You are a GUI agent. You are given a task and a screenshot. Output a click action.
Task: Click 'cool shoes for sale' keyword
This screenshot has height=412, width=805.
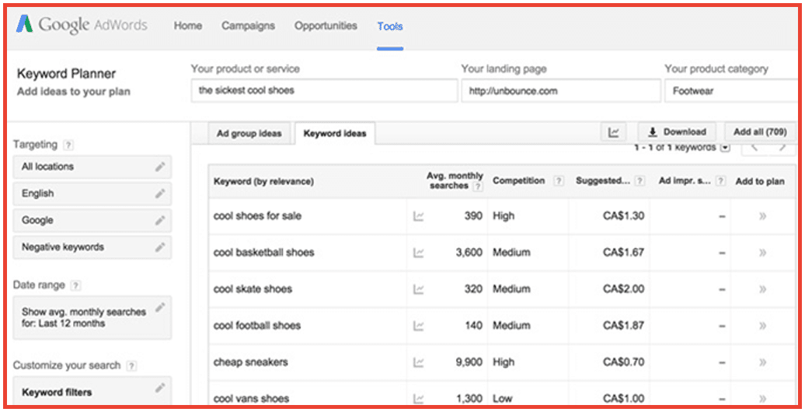(x=257, y=216)
